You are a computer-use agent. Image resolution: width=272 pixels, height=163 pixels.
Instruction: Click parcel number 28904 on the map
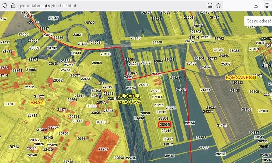pyautogui.click(x=163, y=118)
